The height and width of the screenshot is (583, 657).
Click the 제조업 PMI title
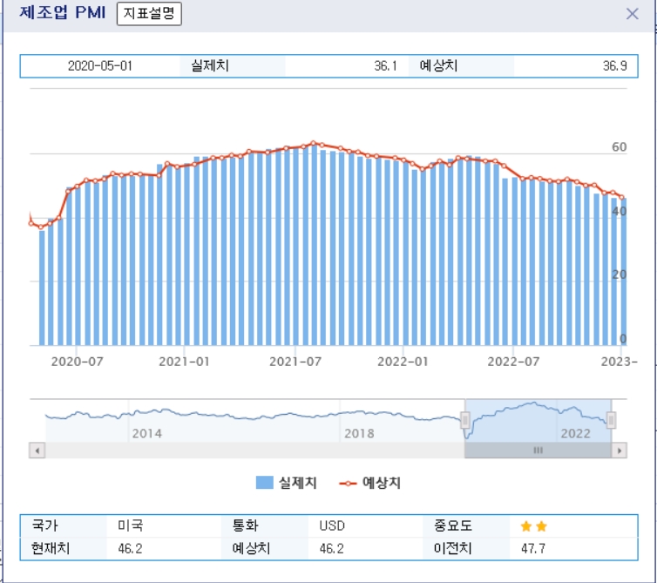point(62,12)
